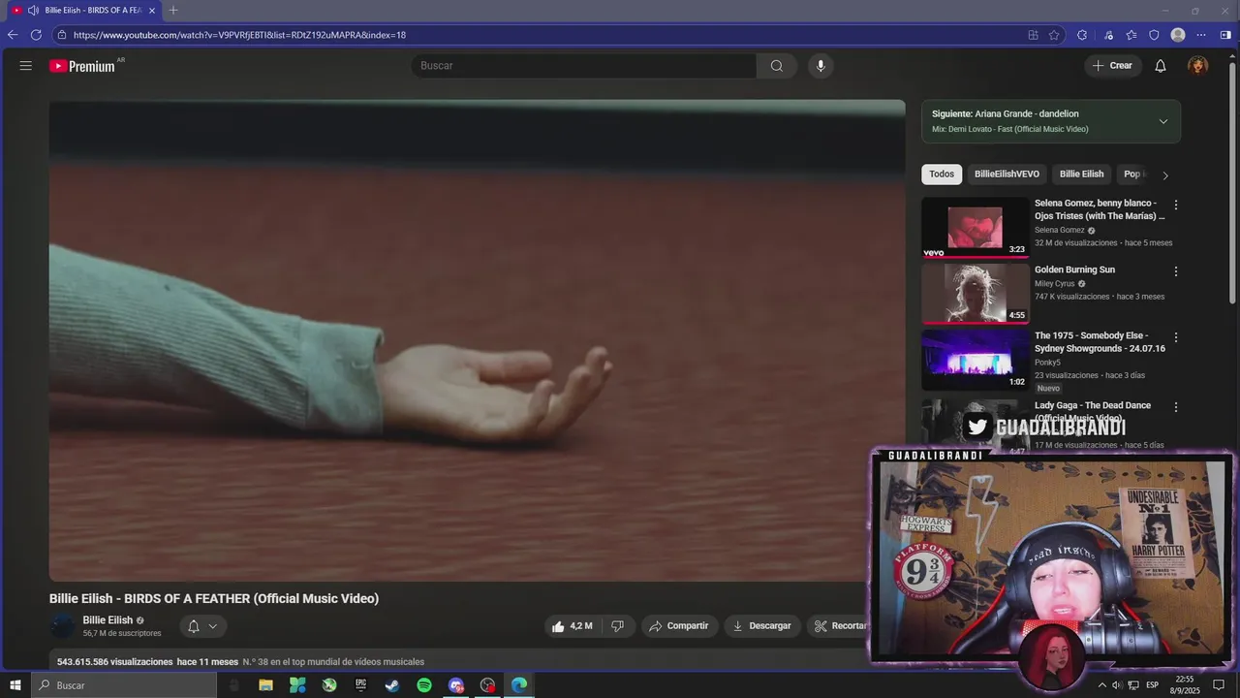Click the 'Selena Gomez' channel name

(1060, 231)
